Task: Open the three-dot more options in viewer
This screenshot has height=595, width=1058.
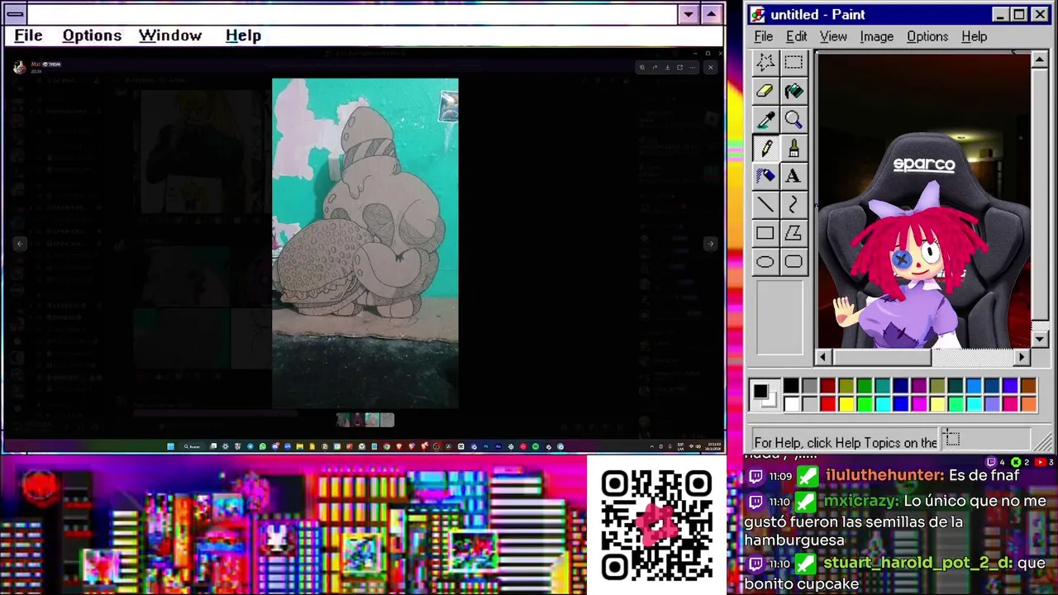Action: 693,68
